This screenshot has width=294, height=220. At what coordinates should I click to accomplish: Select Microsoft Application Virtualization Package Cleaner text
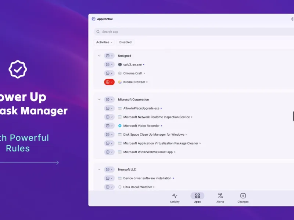(x=161, y=143)
